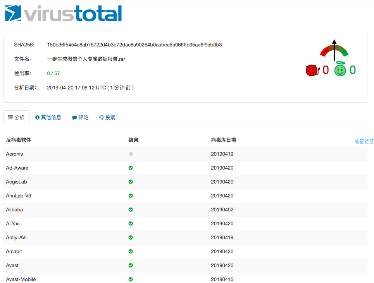Click Avast green check result icon
Viewport: 374px width, 283px height.
click(x=131, y=265)
